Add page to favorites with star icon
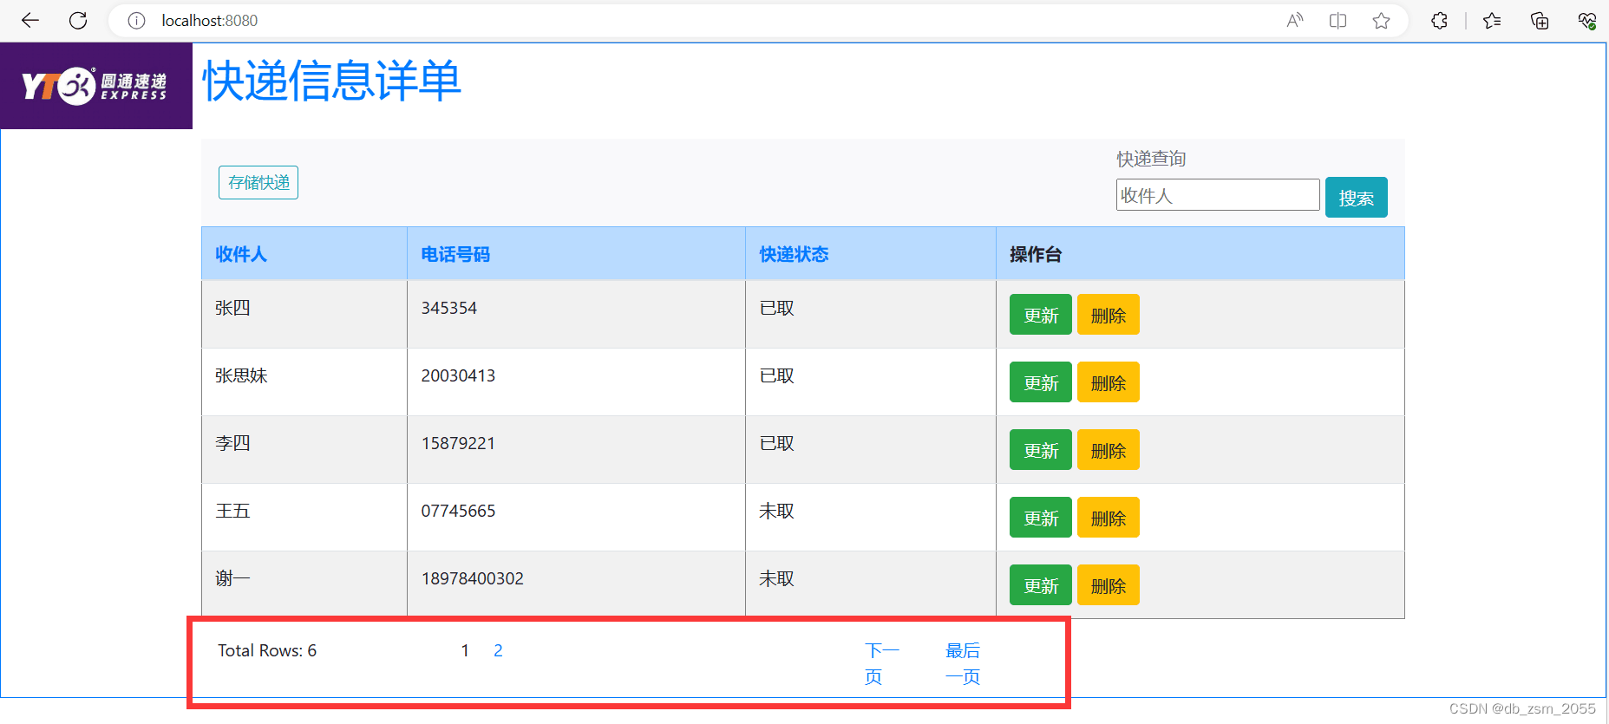The image size is (1609, 724). click(x=1381, y=21)
